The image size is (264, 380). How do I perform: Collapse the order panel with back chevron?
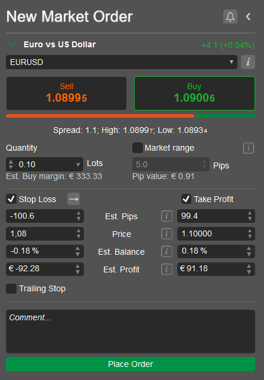coord(248,17)
